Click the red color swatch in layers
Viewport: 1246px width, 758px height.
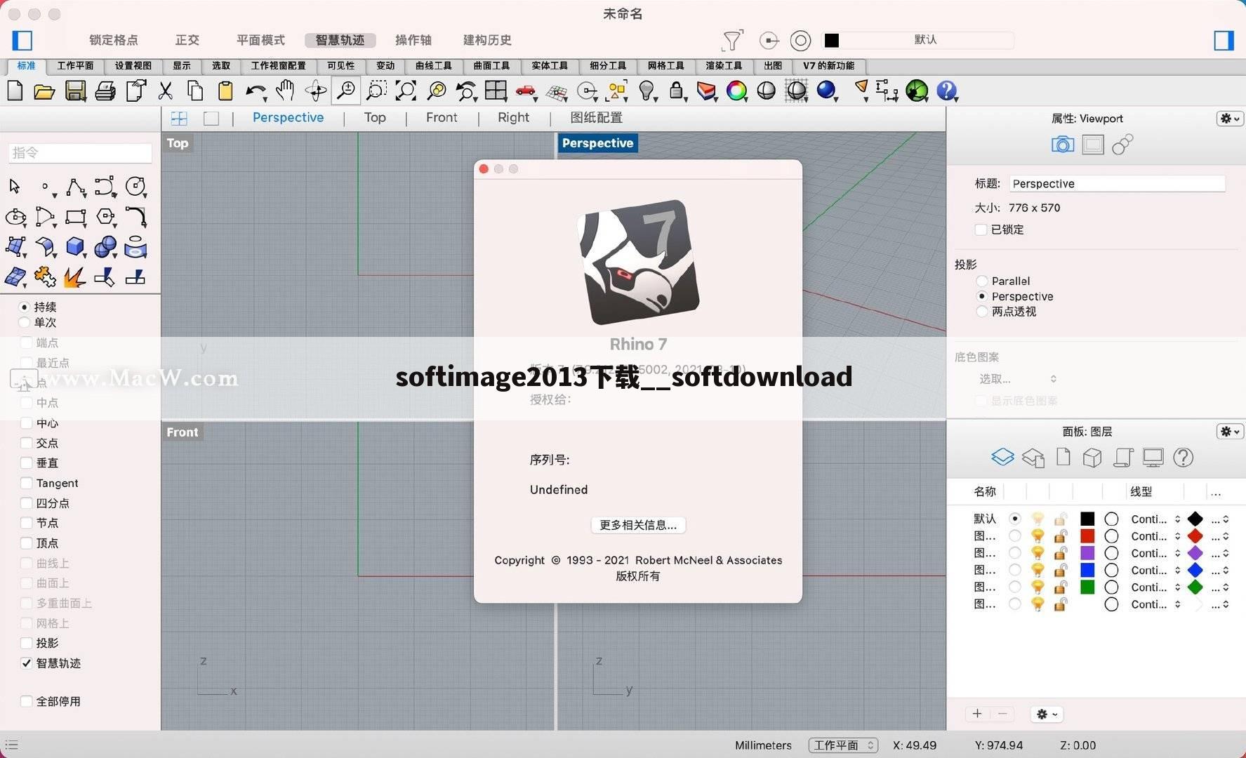click(x=1087, y=536)
